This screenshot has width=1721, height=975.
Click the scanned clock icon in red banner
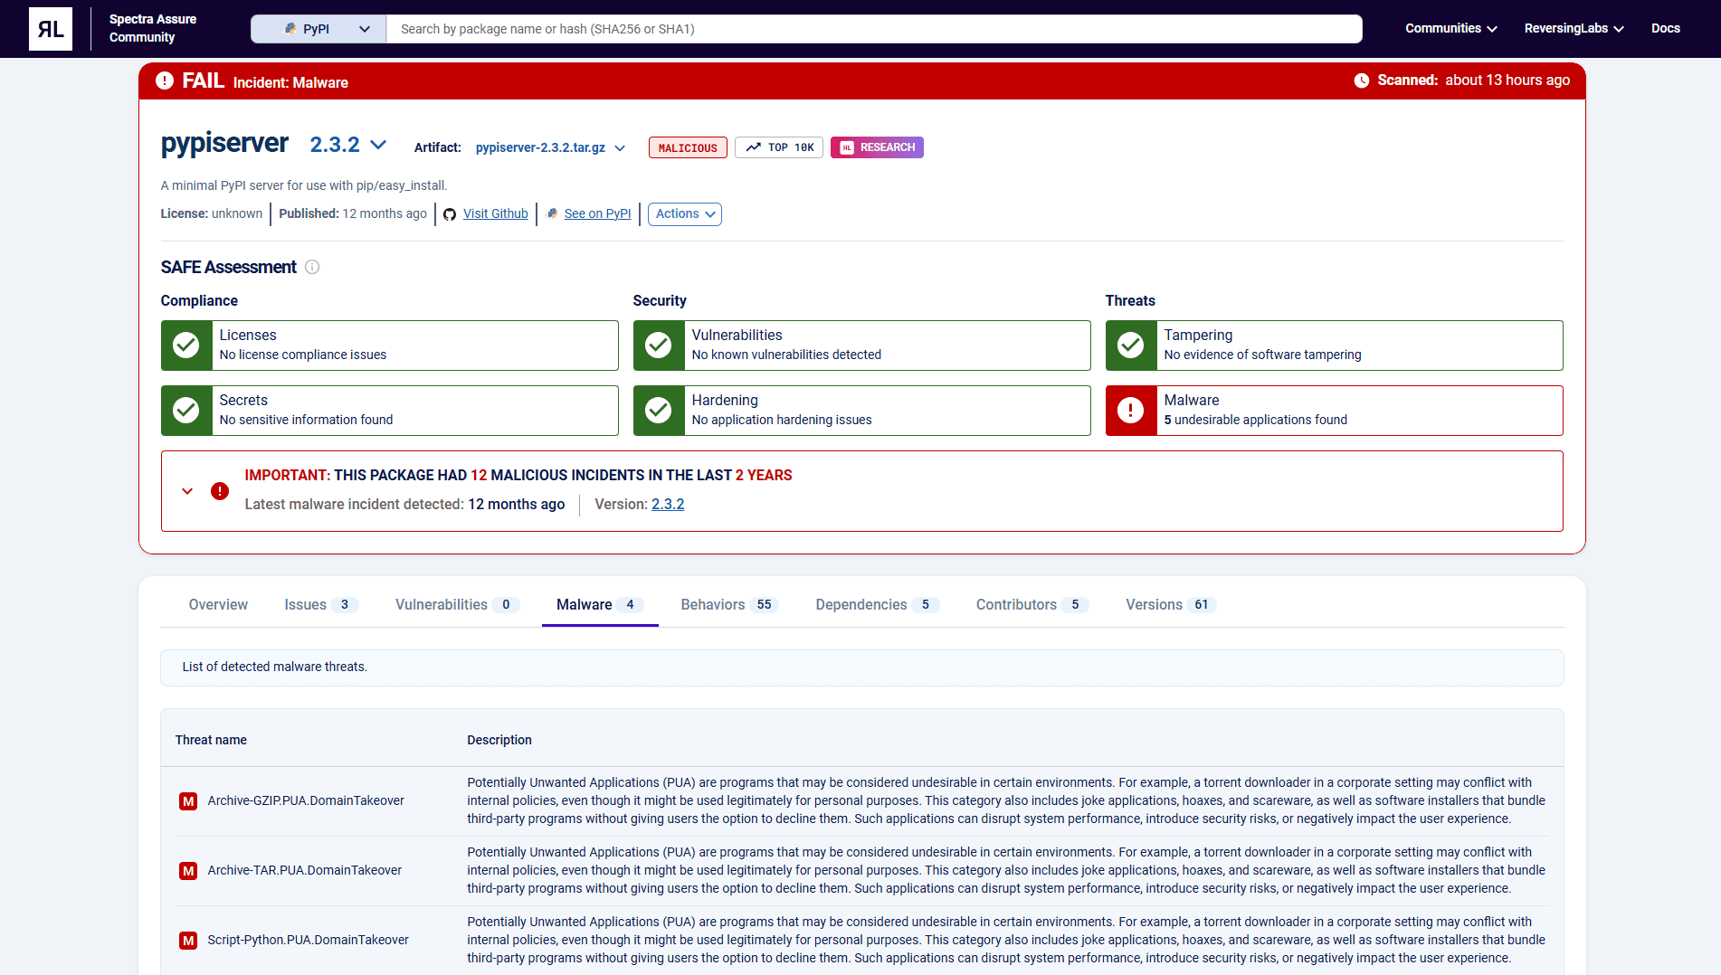click(x=1362, y=80)
